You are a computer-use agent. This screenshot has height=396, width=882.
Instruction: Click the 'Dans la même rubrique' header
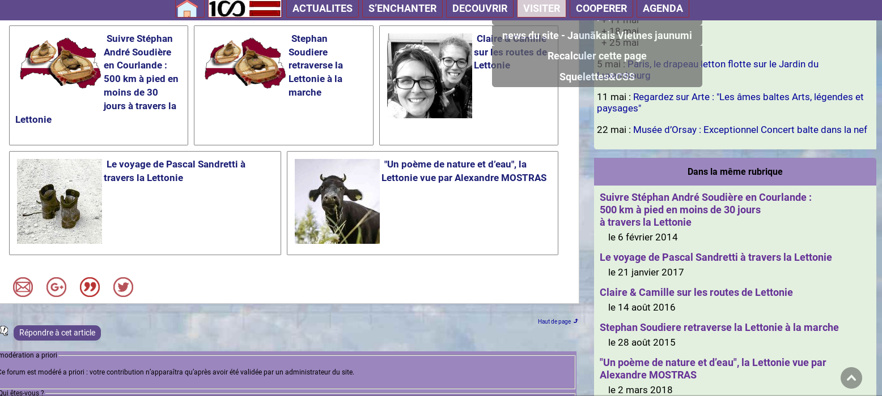[735, 171]
